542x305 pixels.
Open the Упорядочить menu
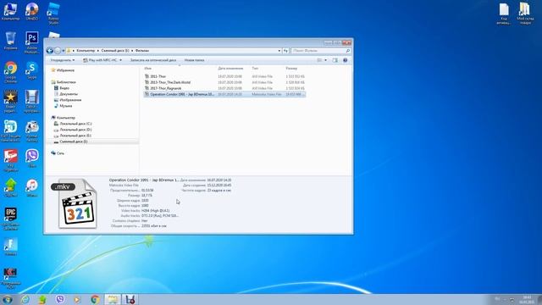(62, 60)
